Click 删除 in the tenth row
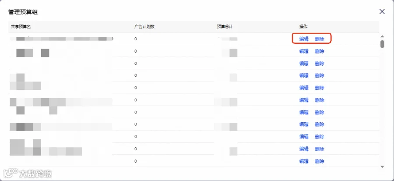Viewport: 394px width, 181px height. point(320,149)
